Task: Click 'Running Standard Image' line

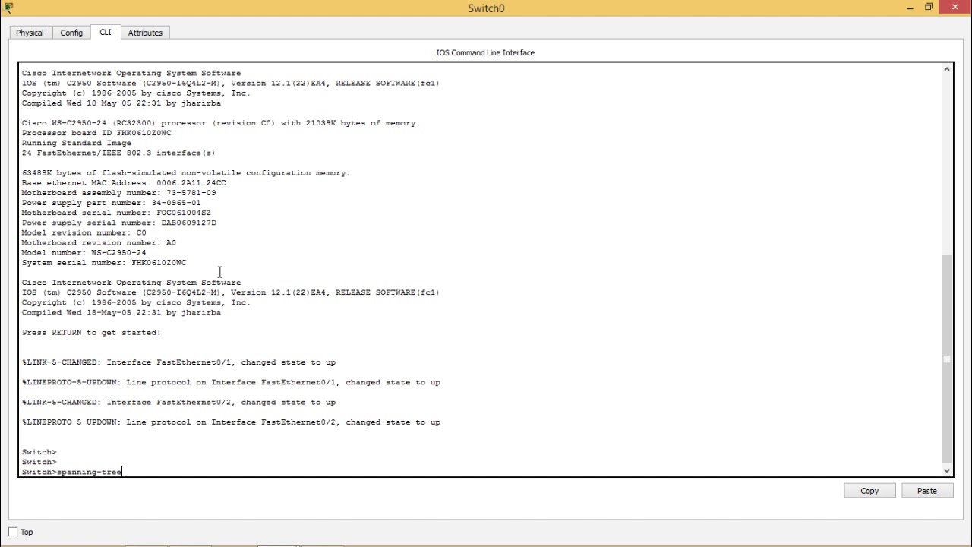Action: [x=76, y=143]
